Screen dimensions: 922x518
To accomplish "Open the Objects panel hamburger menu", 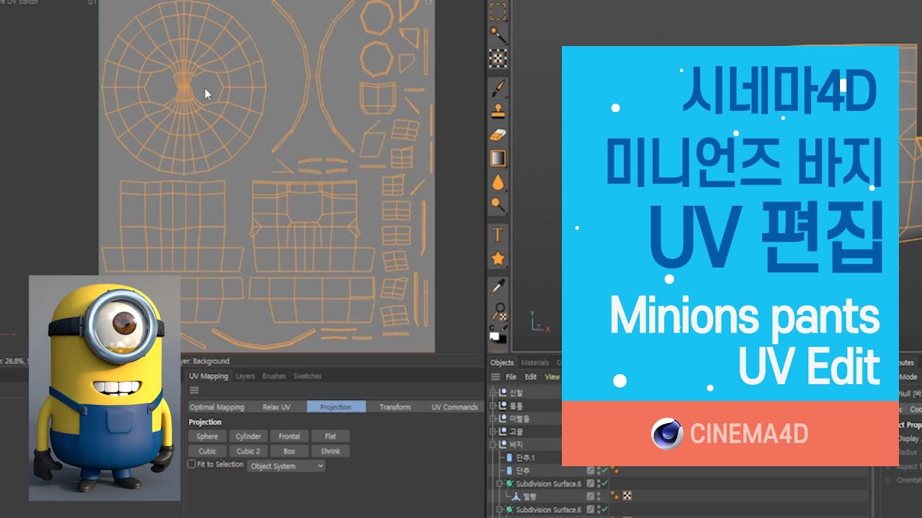I will (496, 376).
